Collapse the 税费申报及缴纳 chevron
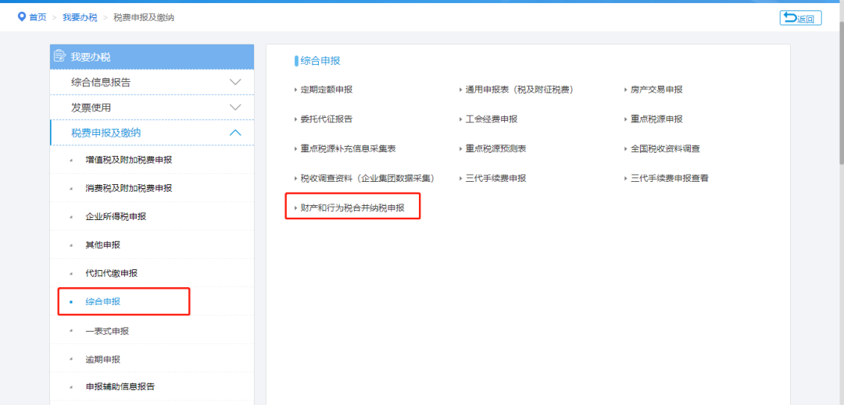Viewport: 844px width, 405px height. [235, 133]
